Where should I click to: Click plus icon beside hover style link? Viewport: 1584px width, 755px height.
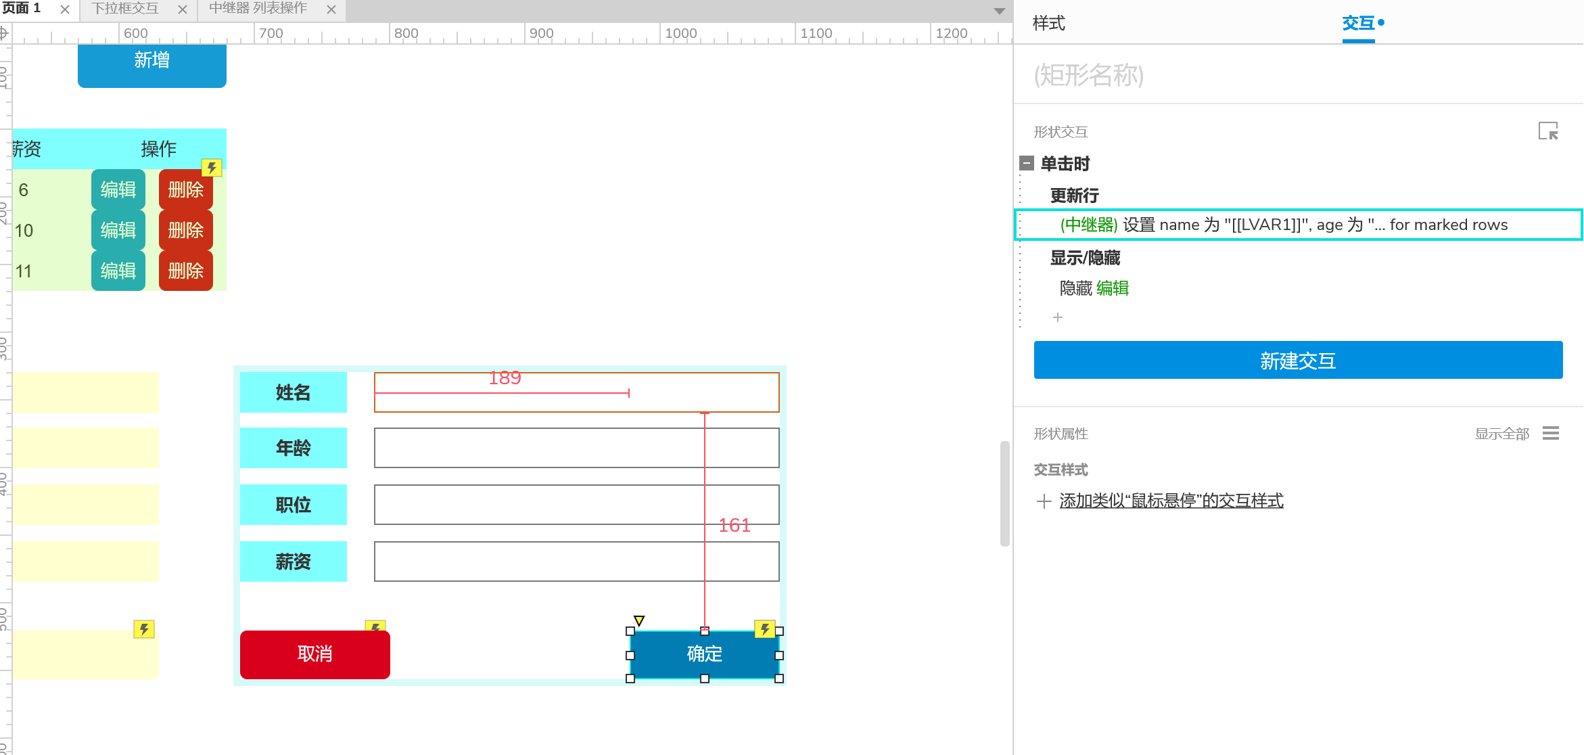[x=1044, y=501]
